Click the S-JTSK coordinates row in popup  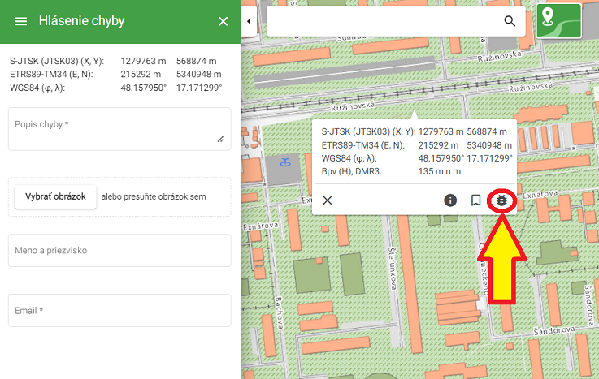pos(415,131)
